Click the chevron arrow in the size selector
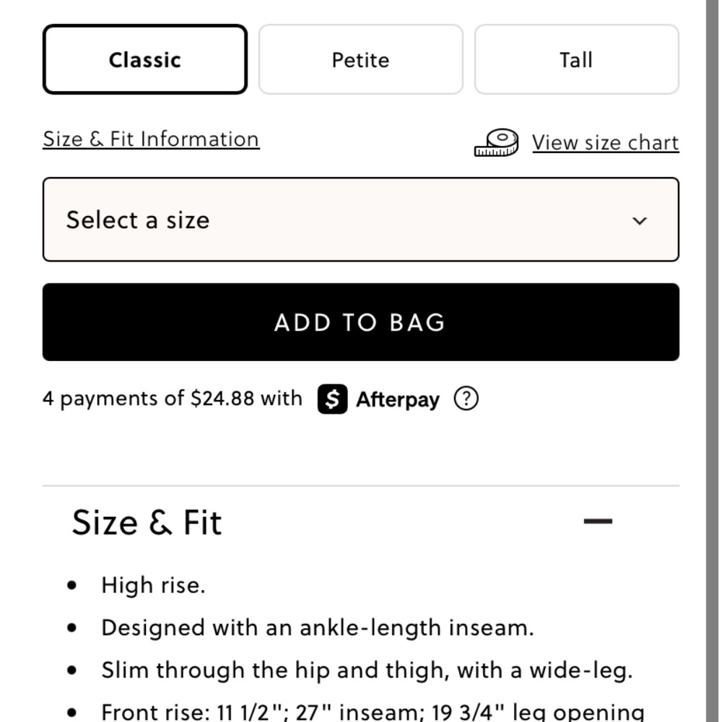The height and width of the screenshot is (722, 722). [x=640, y=221]
